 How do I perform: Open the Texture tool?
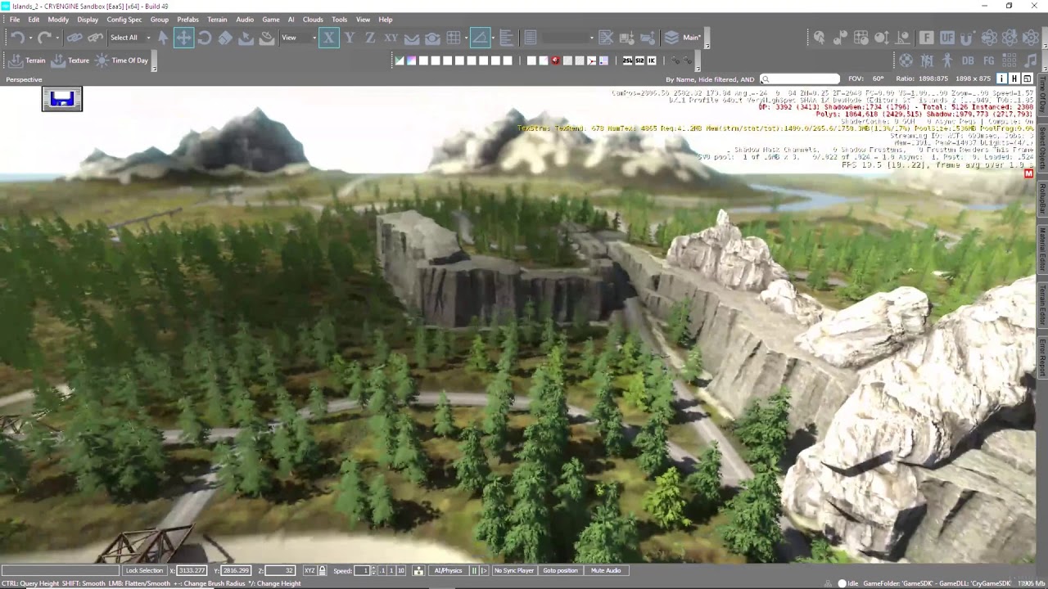(70, 61)
